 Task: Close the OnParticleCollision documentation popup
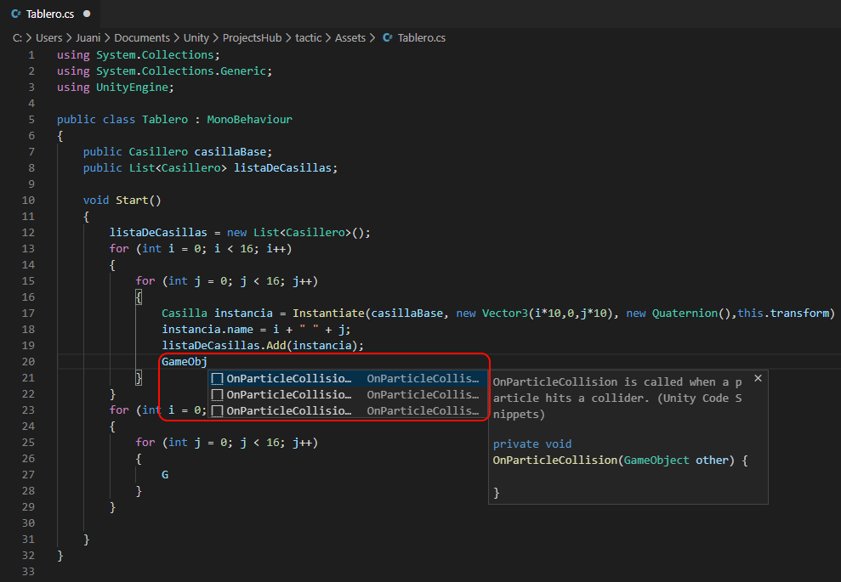(x=758, y=377)
